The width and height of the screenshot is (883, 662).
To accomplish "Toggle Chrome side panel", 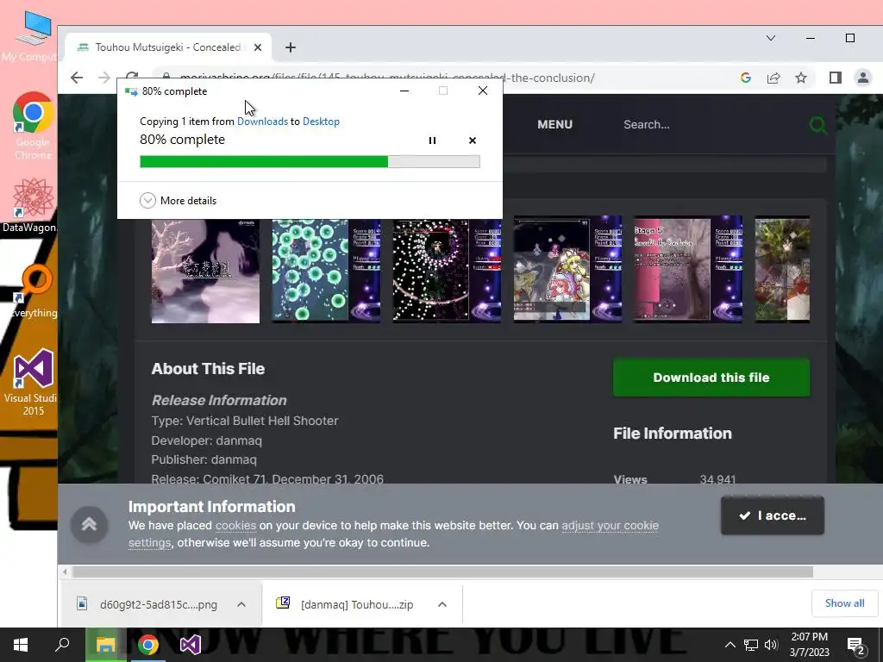I will click(x=835, y=78).
